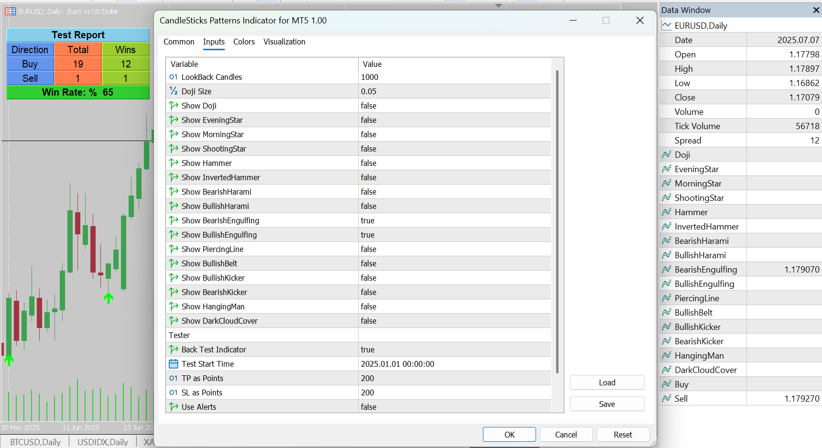Click the Test Start Time calendar icon
The width and height of the screenshot is (822, 448).
[x=173, y=364]
